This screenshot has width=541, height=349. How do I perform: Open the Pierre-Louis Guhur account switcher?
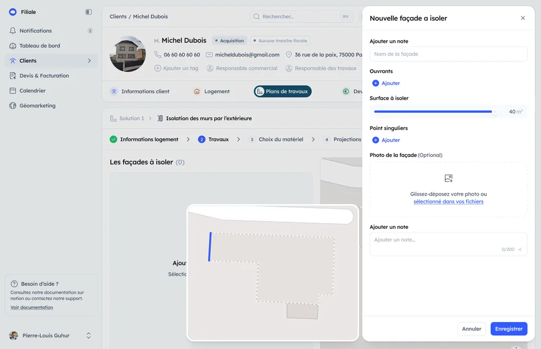coord(89,336)
